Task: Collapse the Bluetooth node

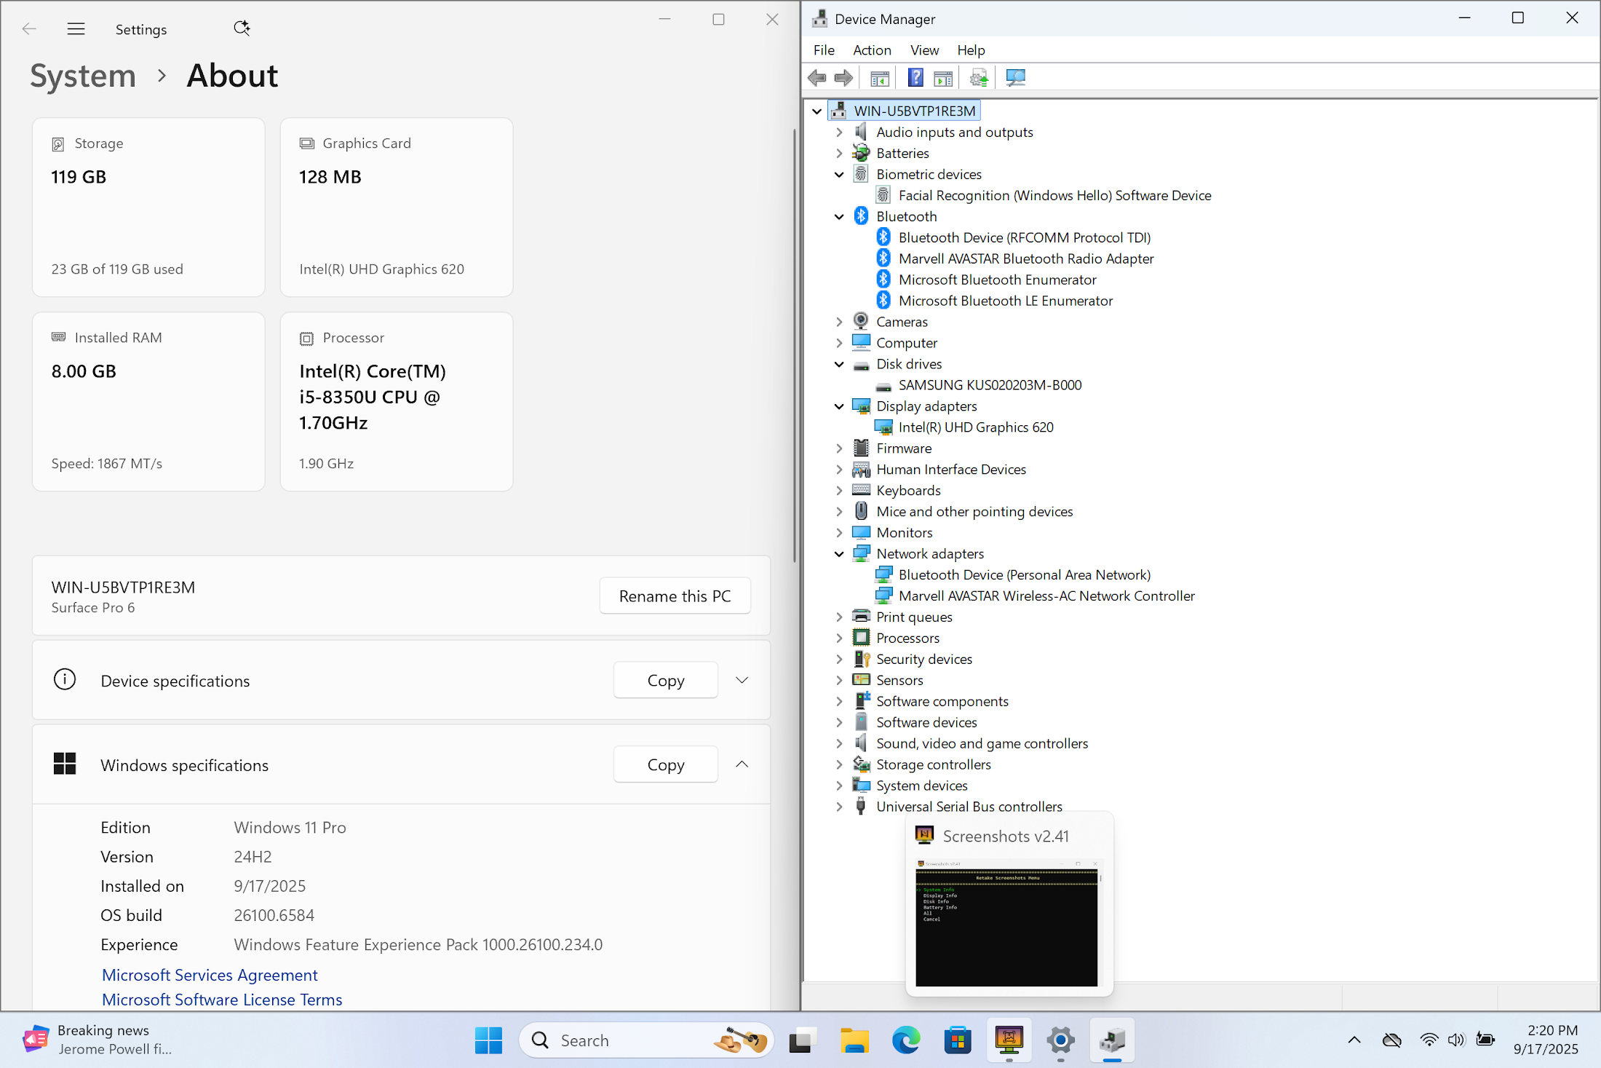Action: click(x=839, y=217)
